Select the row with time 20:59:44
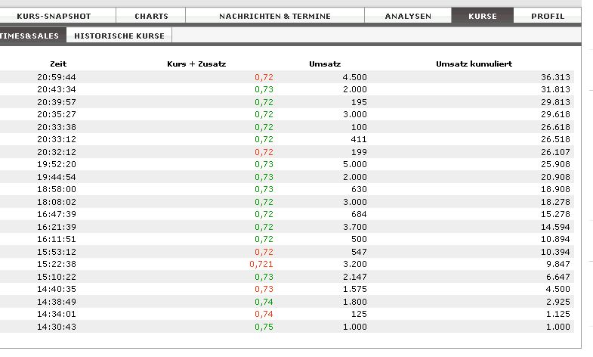593x357 pixels. pyautogui.click(x=287, y=77)
